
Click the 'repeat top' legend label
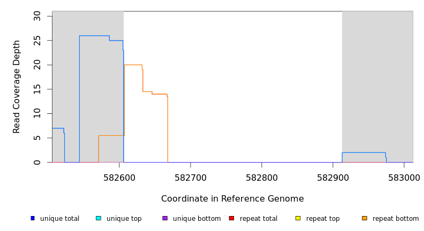pos(324,219)
